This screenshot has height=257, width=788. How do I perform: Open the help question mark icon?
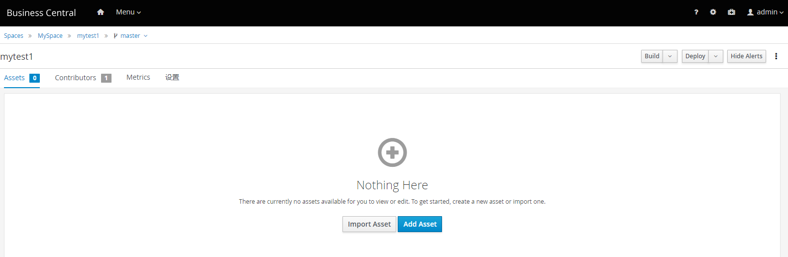pos(696,12)
